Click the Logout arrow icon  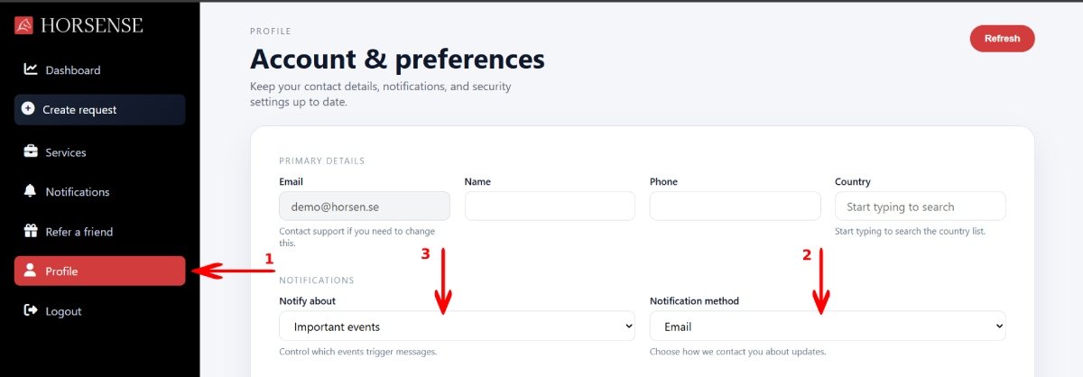pos(31,310)
